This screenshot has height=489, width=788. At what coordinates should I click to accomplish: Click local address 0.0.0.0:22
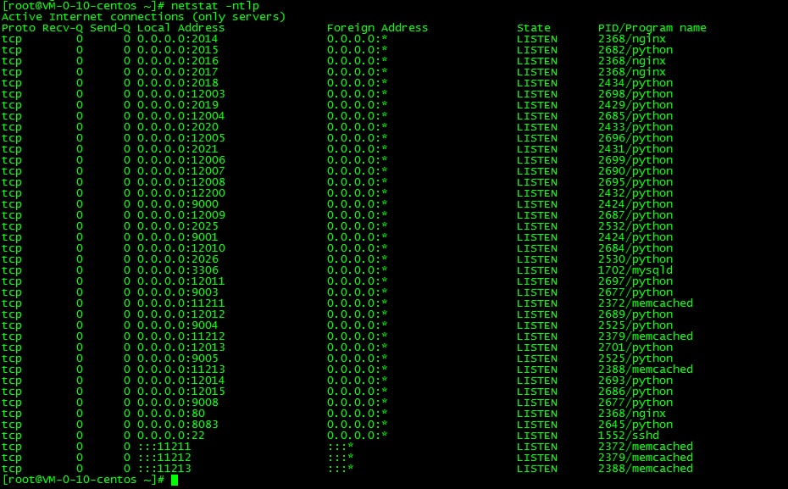click(x=171, y=436)
